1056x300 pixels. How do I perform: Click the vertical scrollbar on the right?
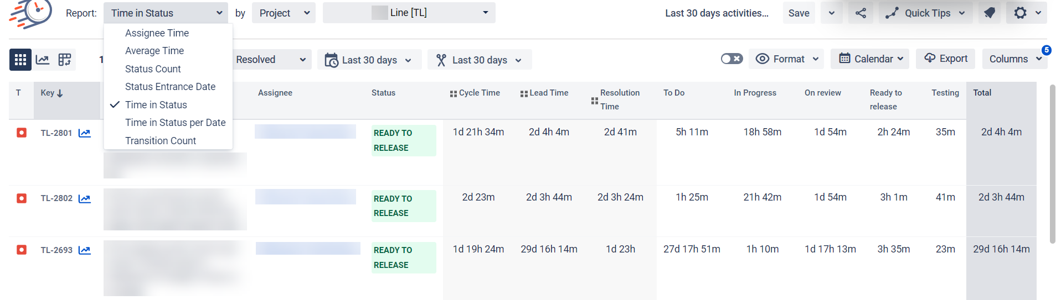click(x=1052, y=164)
